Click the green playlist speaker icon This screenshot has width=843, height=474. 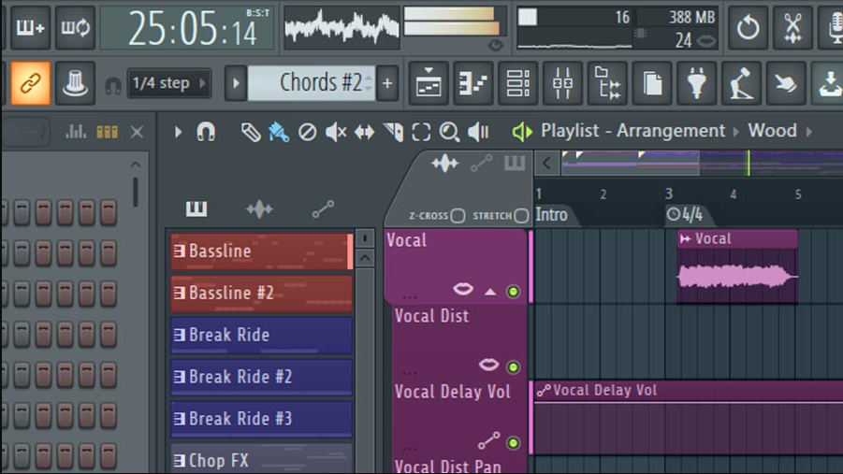pyautogui.click(x=521, y=132)
